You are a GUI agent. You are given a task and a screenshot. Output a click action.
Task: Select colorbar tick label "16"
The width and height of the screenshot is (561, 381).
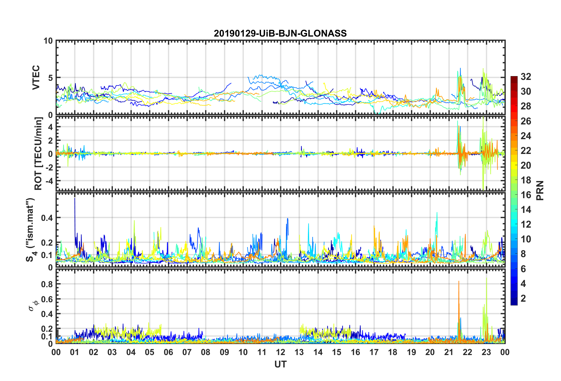tap(526, 195)
